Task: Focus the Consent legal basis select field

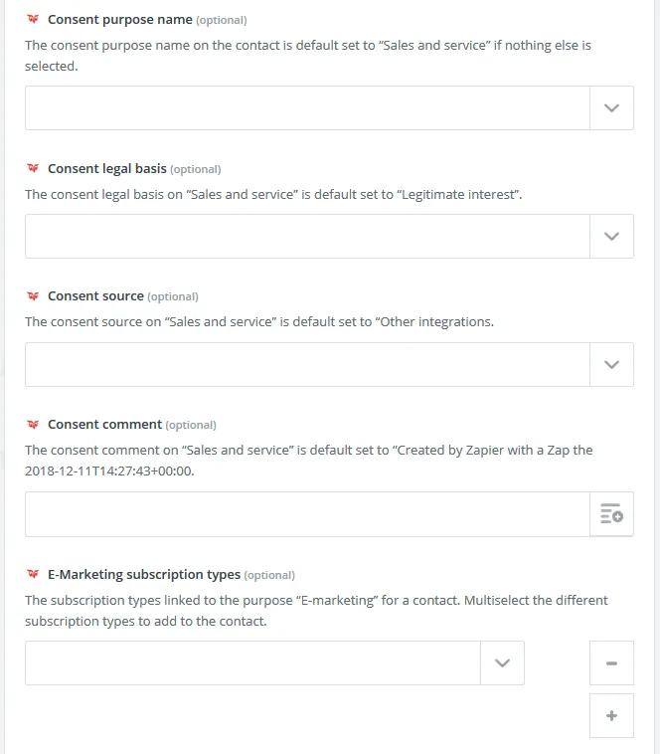Action: [307, 237]
